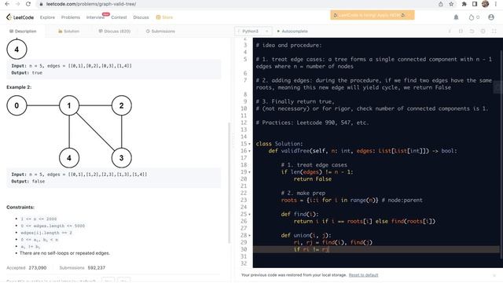Collapse the validTree method fold arrow
503x283 pixels.
[250, 151]
